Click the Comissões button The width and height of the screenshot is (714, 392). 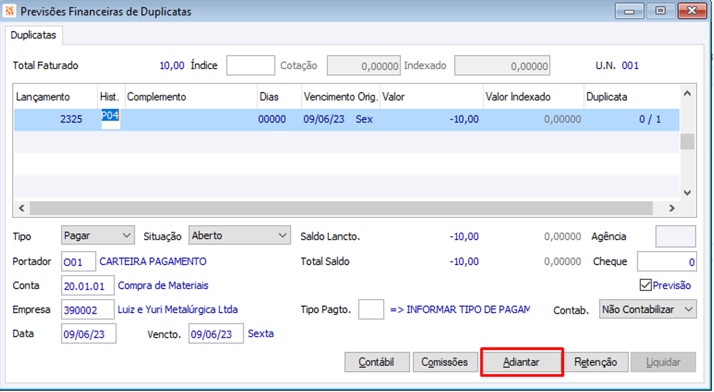(x=445, y=362)
